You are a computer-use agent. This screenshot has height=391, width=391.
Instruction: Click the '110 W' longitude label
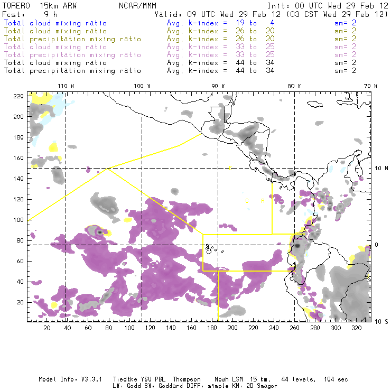(66, 86)
